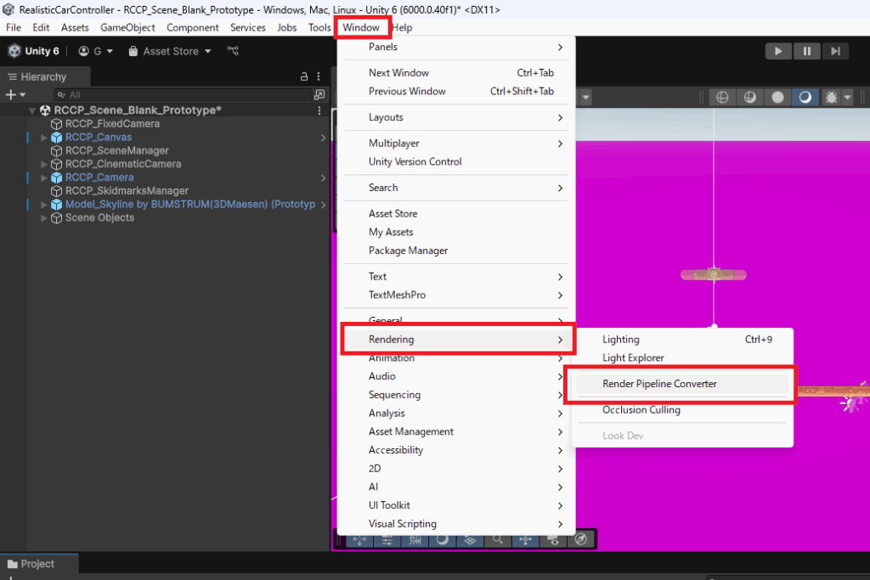Select wireframe draw mode globe icon

[x=722, y=97]
